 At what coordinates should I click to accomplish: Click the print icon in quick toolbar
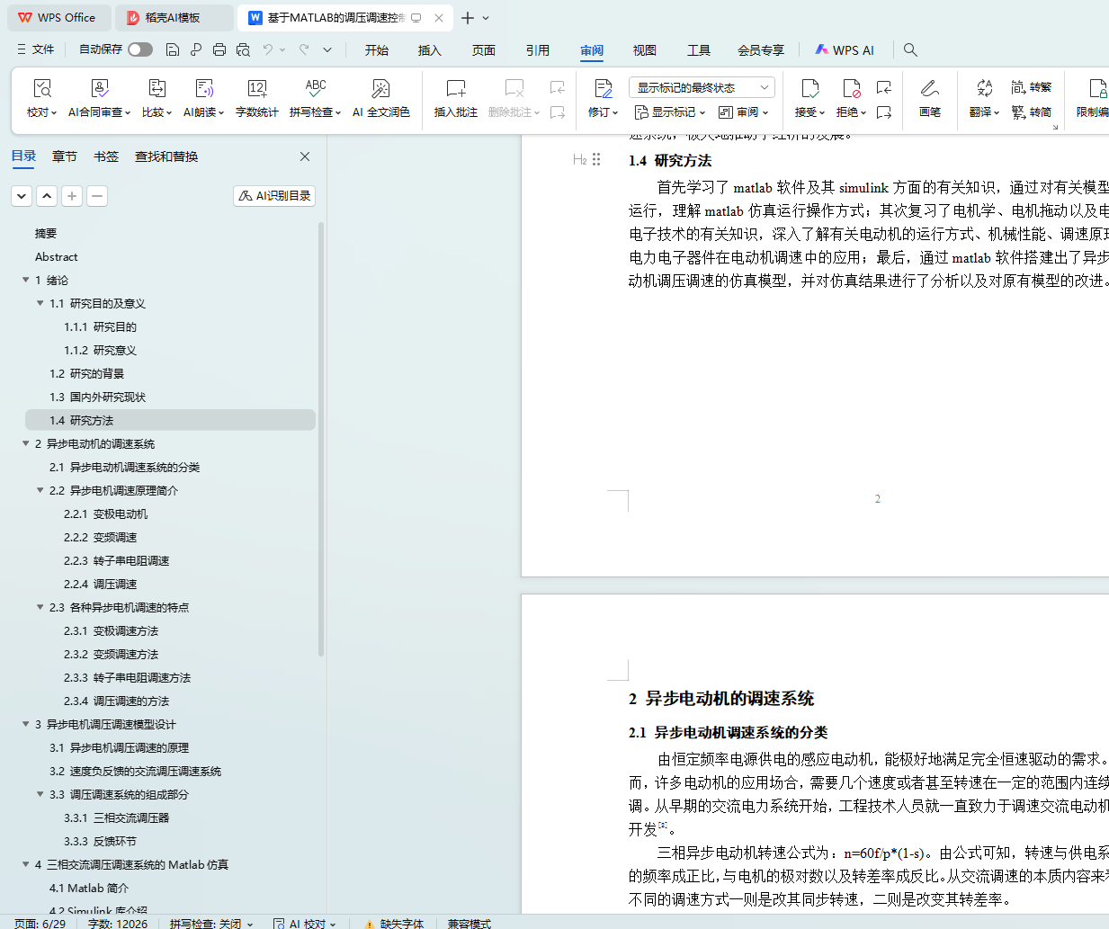[x=219, y=50]
